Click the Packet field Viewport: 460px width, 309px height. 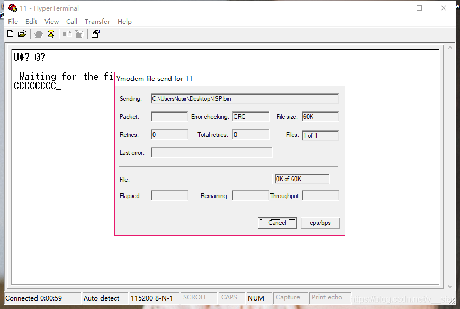coord(169,116)
